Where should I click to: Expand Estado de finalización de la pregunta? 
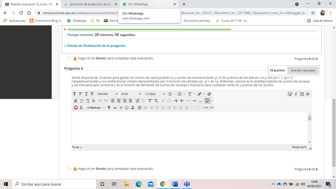[x=96, y=46]
